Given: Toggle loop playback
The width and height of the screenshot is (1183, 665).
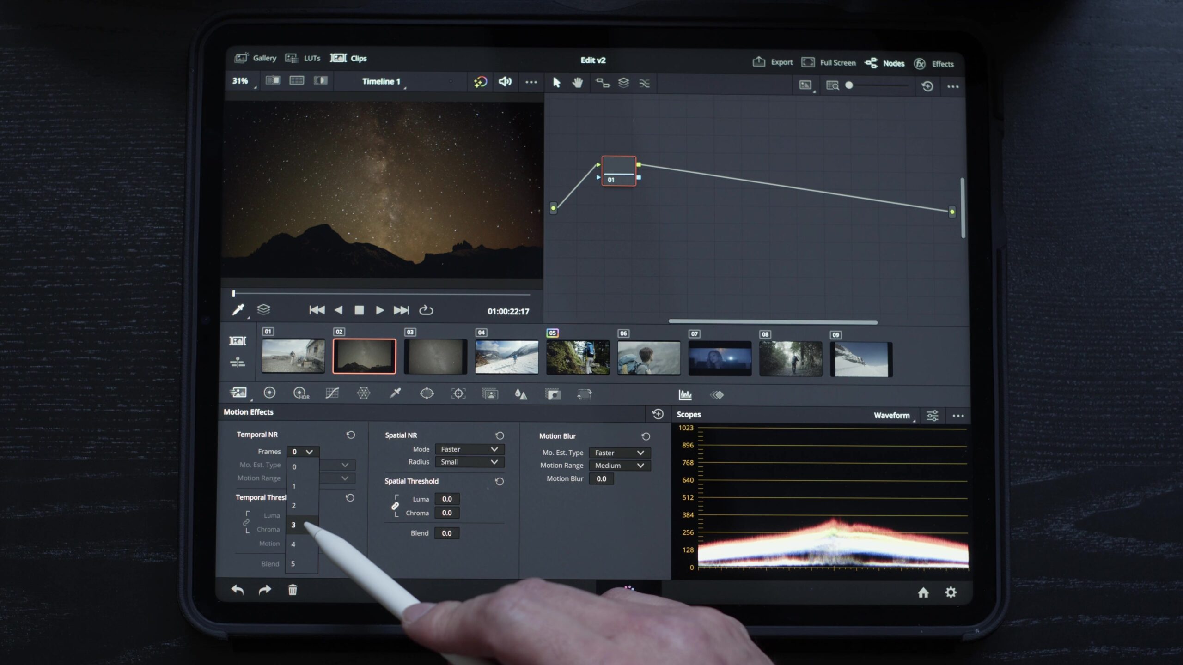Looking at the screenshot, I should (426, 310).
